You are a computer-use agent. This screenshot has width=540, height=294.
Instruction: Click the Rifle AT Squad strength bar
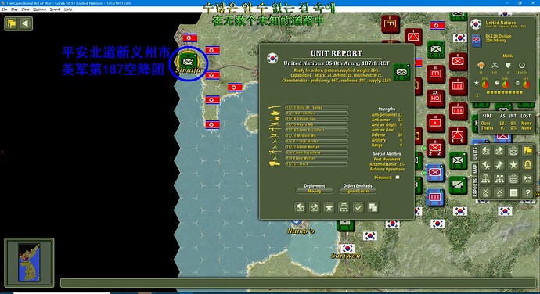coord(316,107)
